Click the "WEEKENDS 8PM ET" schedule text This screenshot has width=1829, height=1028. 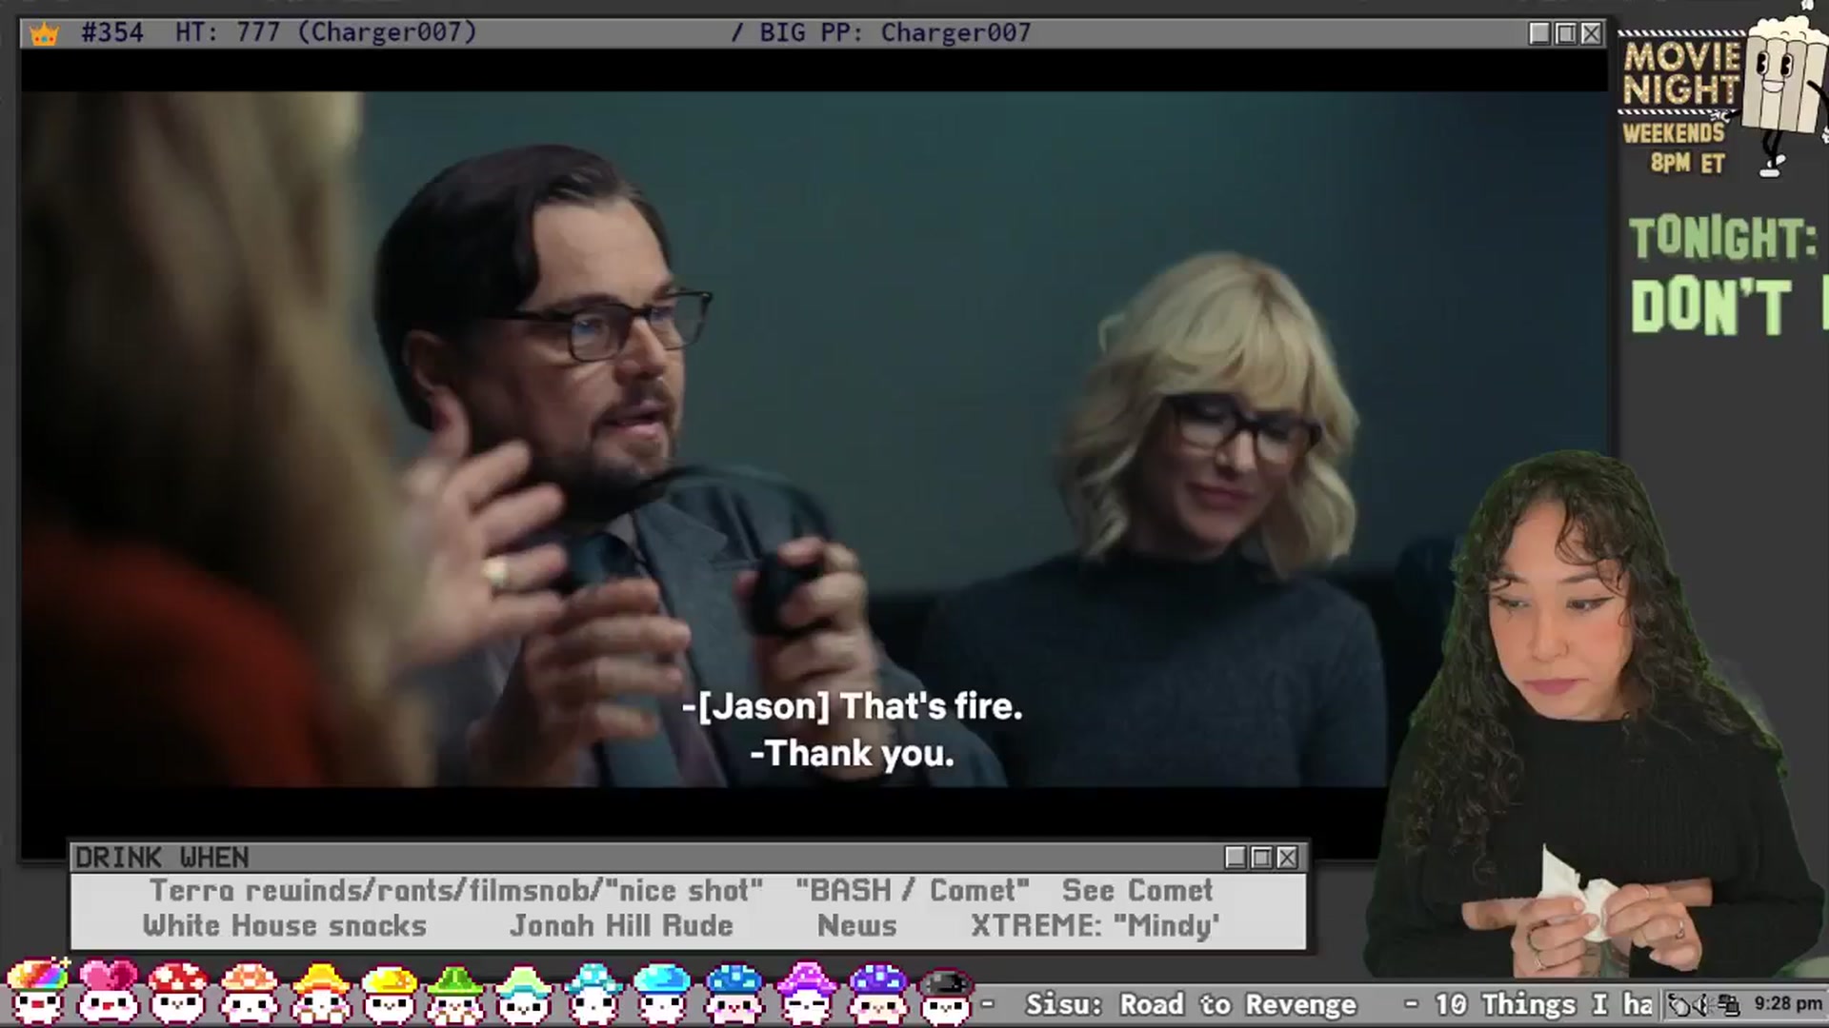coord(1675,148)
